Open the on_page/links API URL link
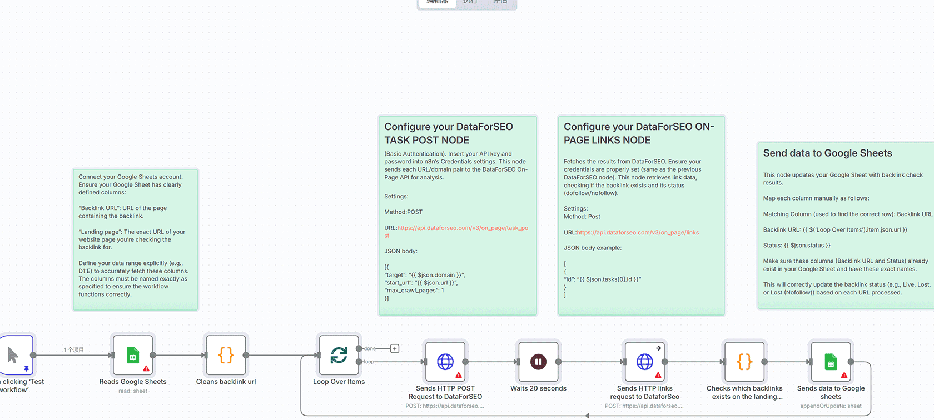Image resolution: width=934 pixels, height=420 pixels. pos(638,233)
